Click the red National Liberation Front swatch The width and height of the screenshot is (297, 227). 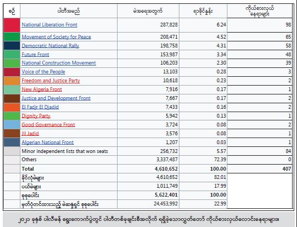[x=12, y=25]
